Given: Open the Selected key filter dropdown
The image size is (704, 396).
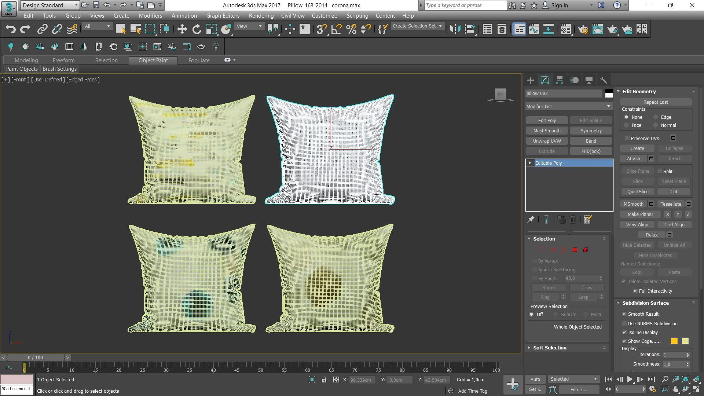Looking at the screenshot, I should [x=573, y=379].
